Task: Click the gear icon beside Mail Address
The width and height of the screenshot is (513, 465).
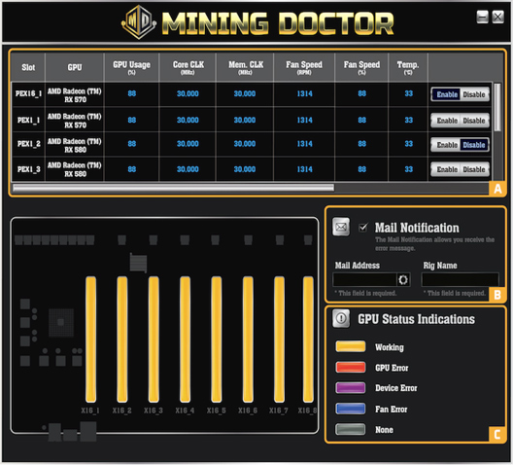Action: (x=403, y=279)
